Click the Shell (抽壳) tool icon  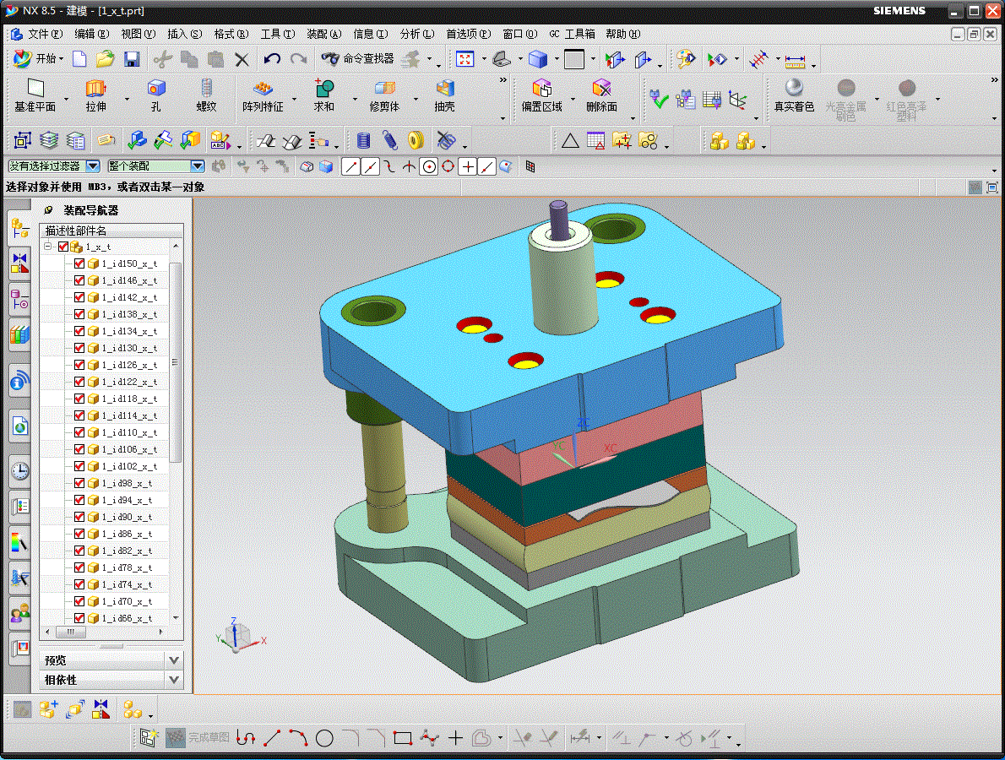tap(444, 89)
